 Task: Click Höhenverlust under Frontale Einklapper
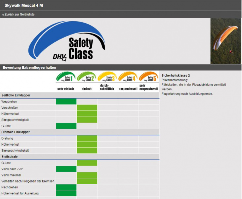(x=10, y=144)
